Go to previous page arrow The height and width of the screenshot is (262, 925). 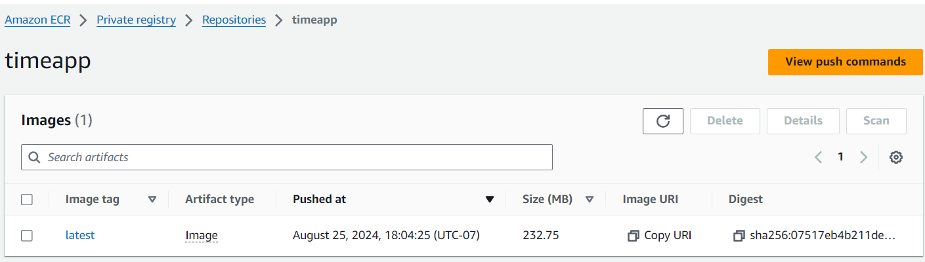(818, 157)
